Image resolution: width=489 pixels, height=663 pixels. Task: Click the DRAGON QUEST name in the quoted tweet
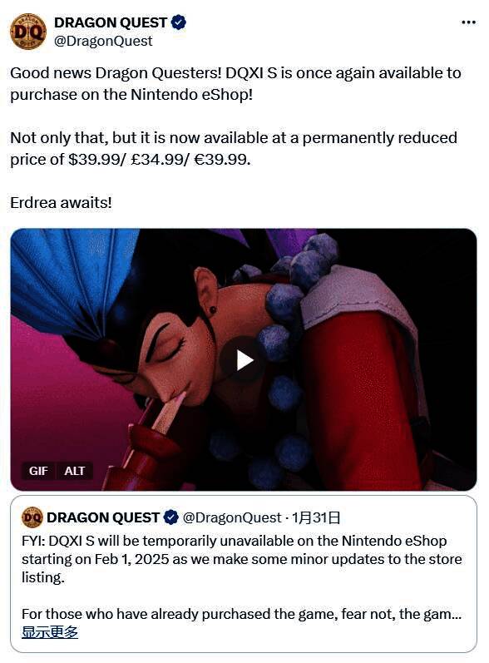click(102, 517)
